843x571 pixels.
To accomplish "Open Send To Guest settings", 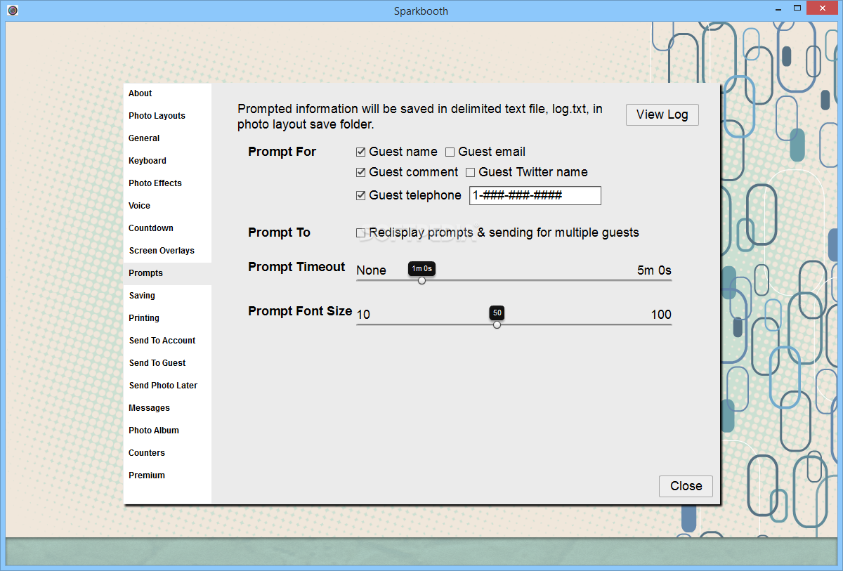I will 167,363.
